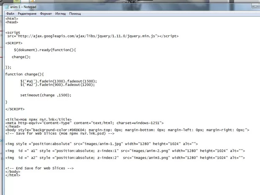The height and width of the screenshot is (195, 260).
Task: Click the body style background-color line
Action: click(x=127, y=130)
